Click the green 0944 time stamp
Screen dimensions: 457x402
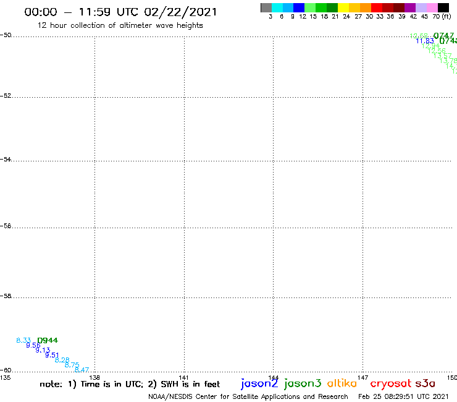48,340
